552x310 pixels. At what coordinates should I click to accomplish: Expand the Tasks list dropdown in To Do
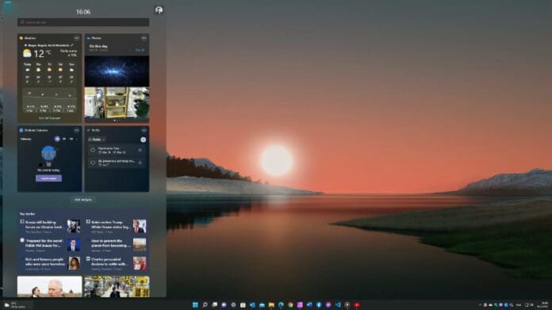point(97,140)
